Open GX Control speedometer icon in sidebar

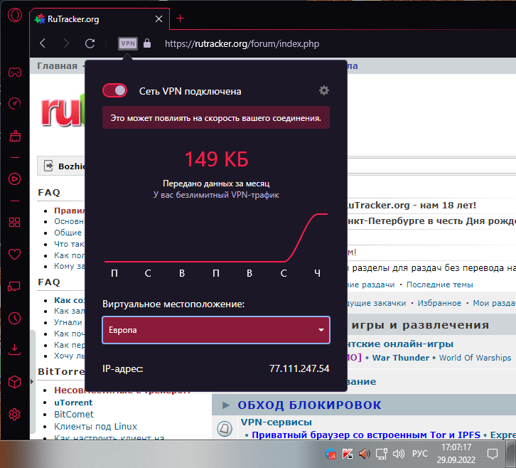click(x=15, y=103)
